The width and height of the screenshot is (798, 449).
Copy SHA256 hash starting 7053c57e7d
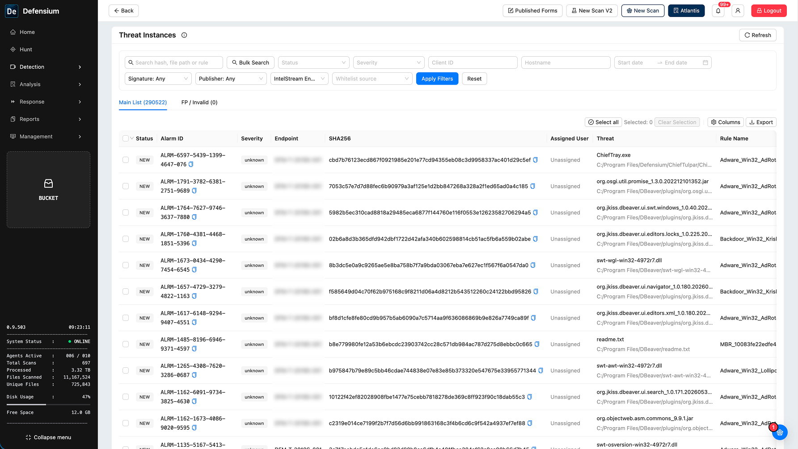click(533, 186)
